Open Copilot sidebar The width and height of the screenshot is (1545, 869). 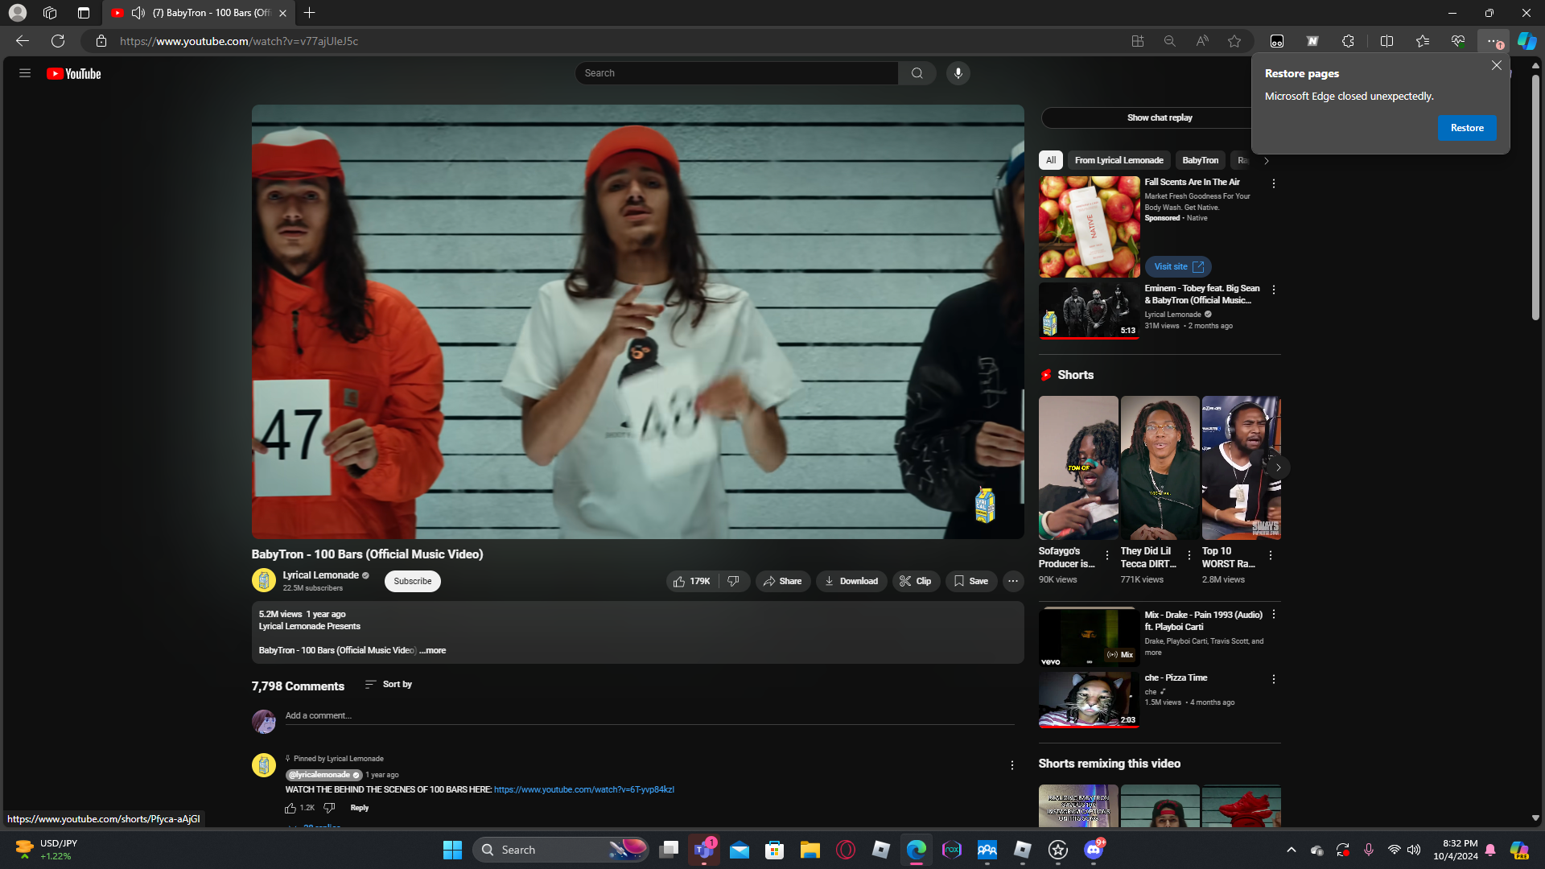1526,41
